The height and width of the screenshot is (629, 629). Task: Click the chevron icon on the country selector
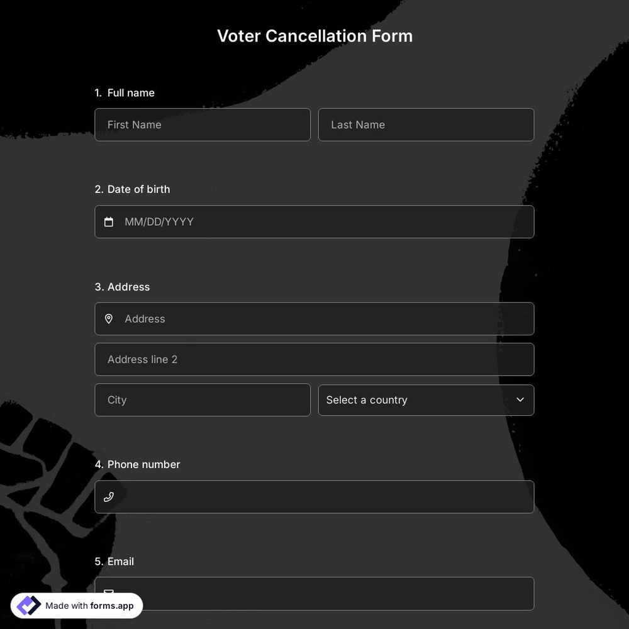point(520,399)
